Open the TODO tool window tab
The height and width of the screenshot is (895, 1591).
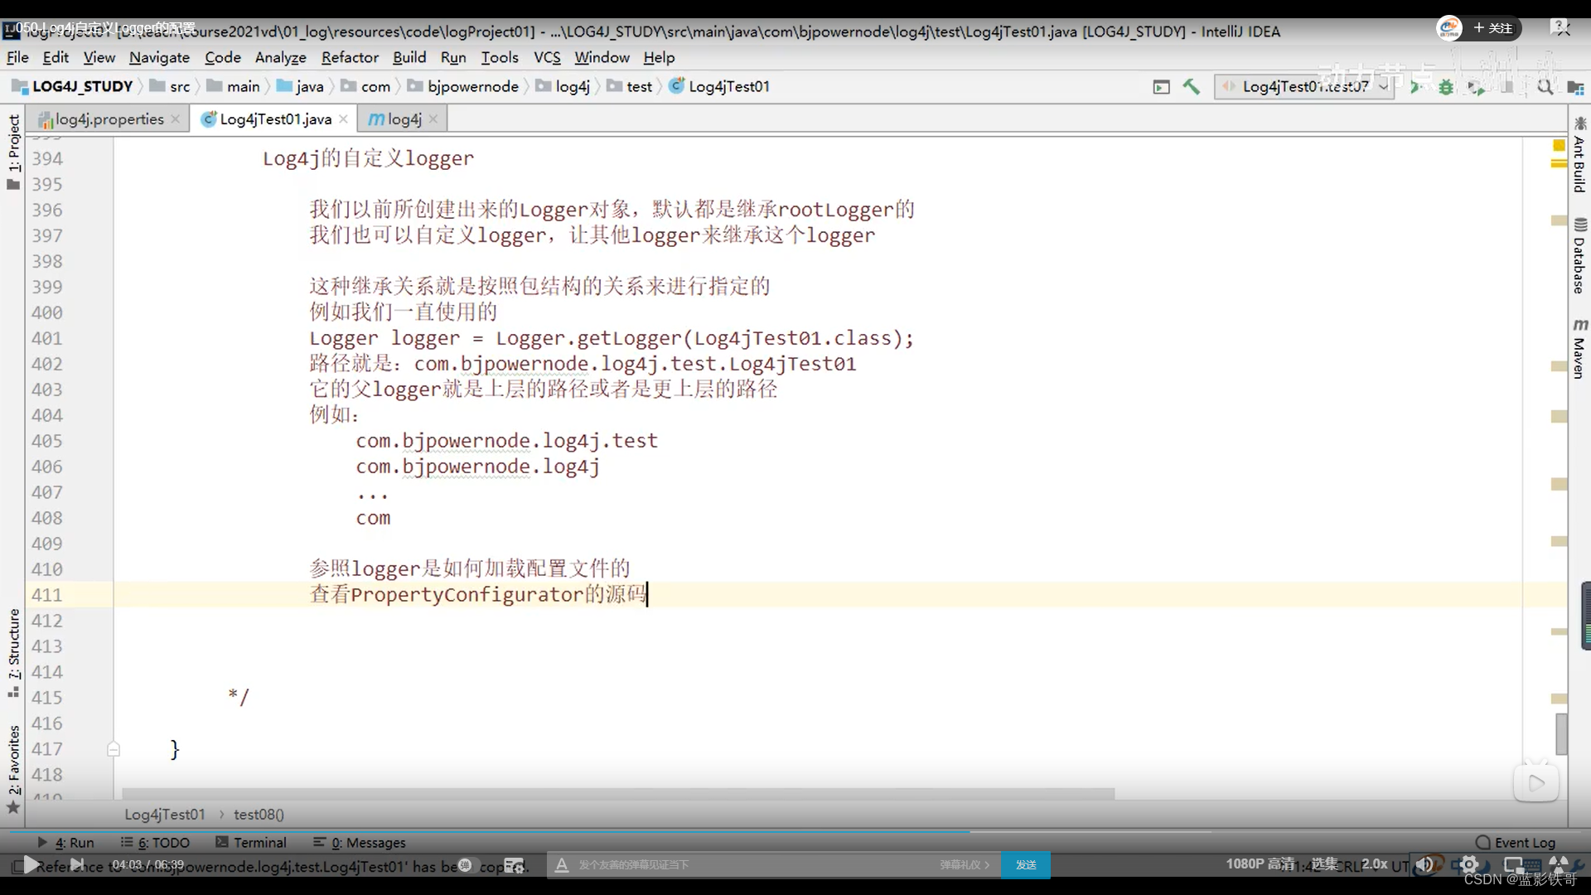(155, 842)
